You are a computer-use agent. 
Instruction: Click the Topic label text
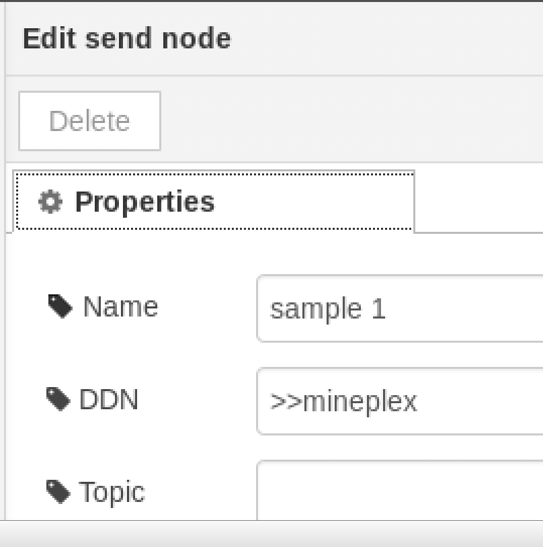[x=112, y=492]
